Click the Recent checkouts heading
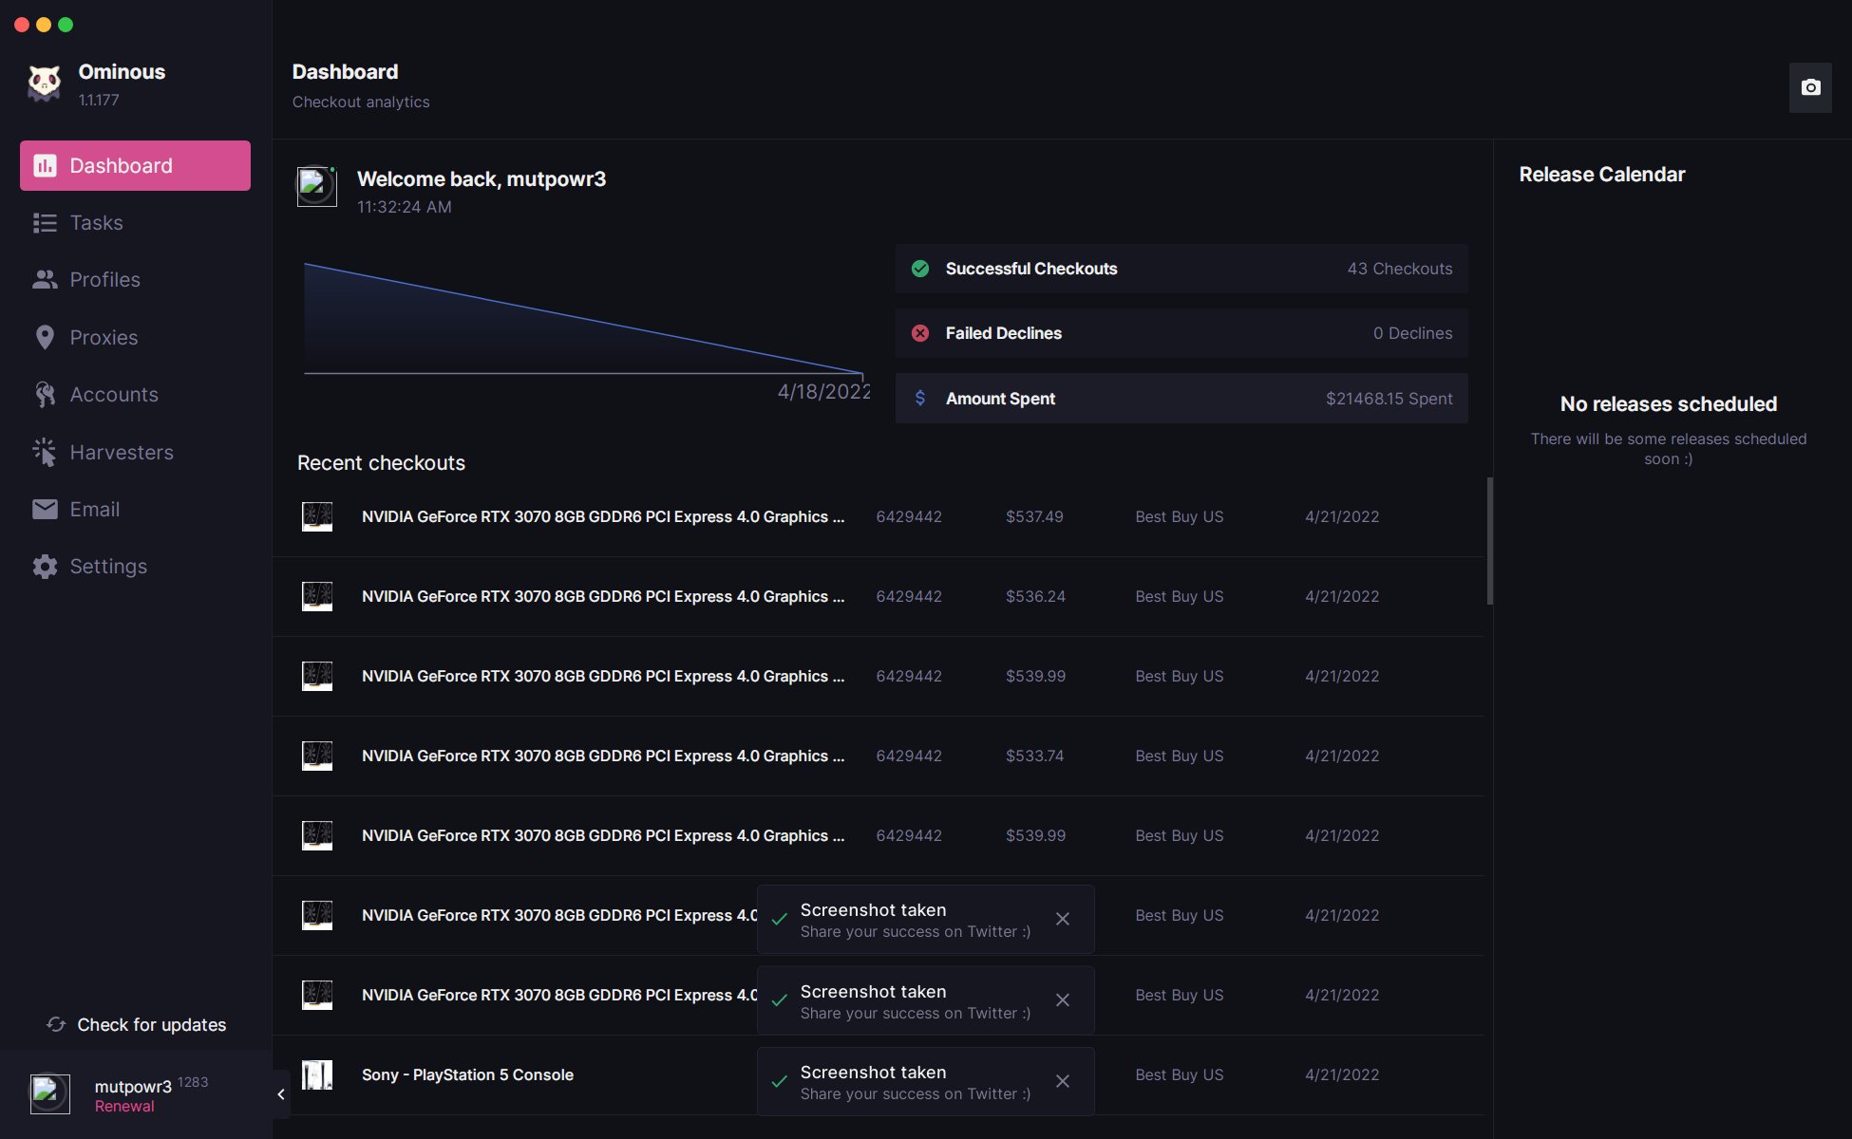Screen dimensions: 1852x1139 [381, 463]
